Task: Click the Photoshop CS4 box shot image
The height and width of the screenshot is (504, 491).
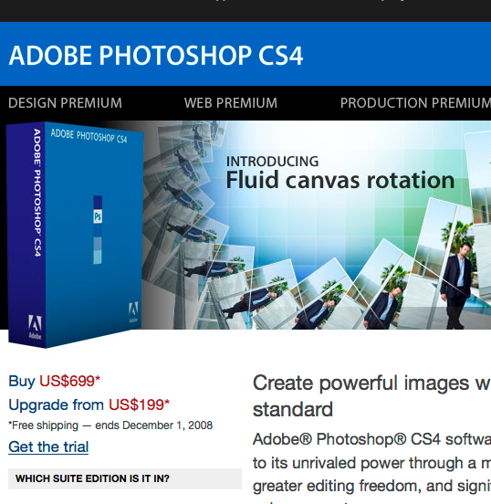Action: tap(75, 235)
